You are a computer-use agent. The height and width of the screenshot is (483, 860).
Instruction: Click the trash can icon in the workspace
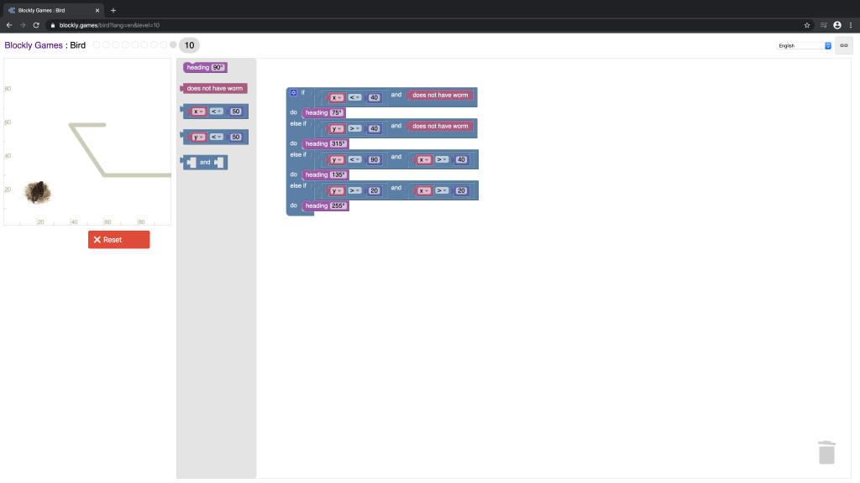[826, 452]
